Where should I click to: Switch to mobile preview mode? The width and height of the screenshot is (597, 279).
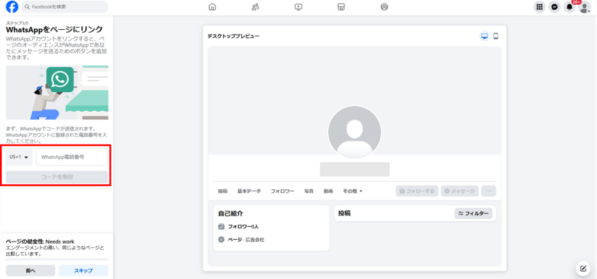[x=496, y=36]
